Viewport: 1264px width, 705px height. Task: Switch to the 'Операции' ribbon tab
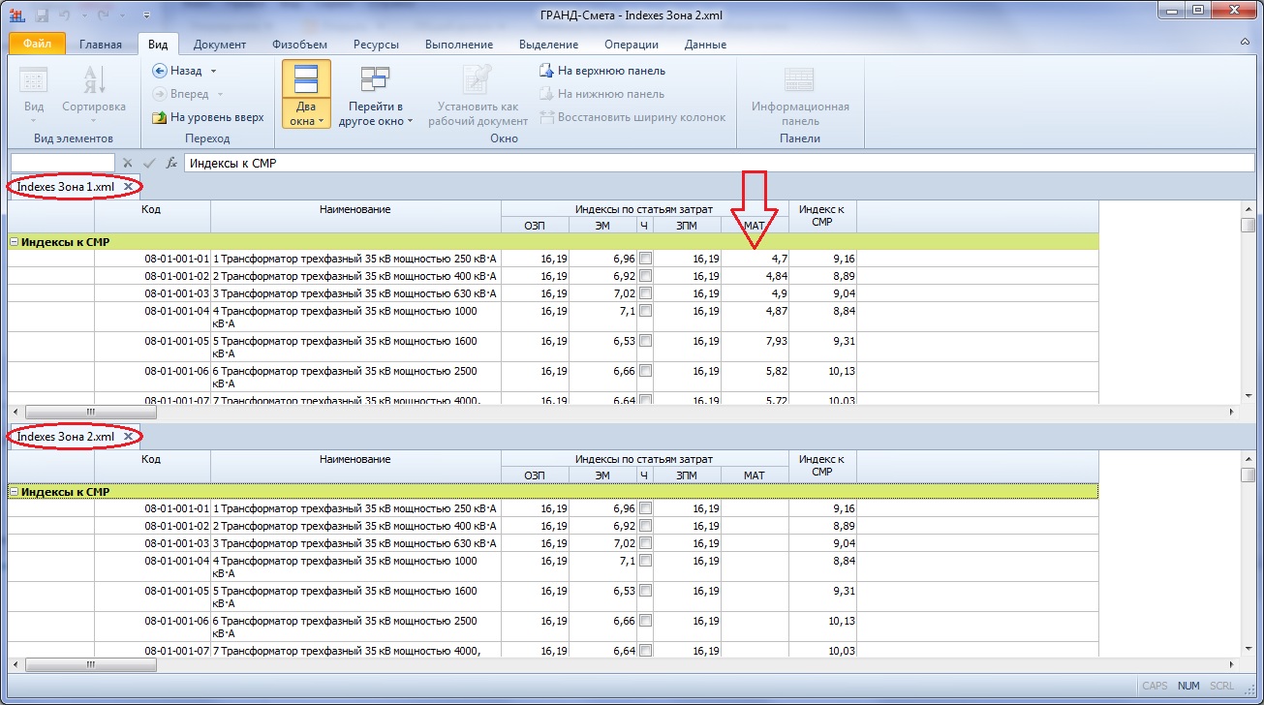click(631, 45)
